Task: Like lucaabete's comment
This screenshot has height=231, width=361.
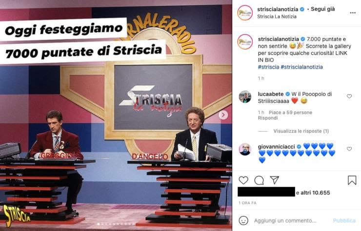Action: [349, 96]
